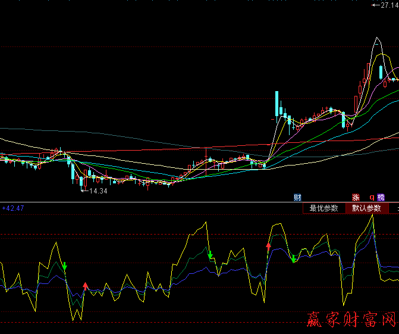Viewport: 399px width, 334px height.
Task: Select the 默认参数 tab
Action: 366,208
